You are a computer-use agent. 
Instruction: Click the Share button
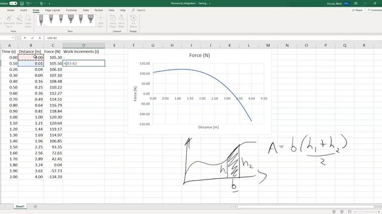coord(357,10)
